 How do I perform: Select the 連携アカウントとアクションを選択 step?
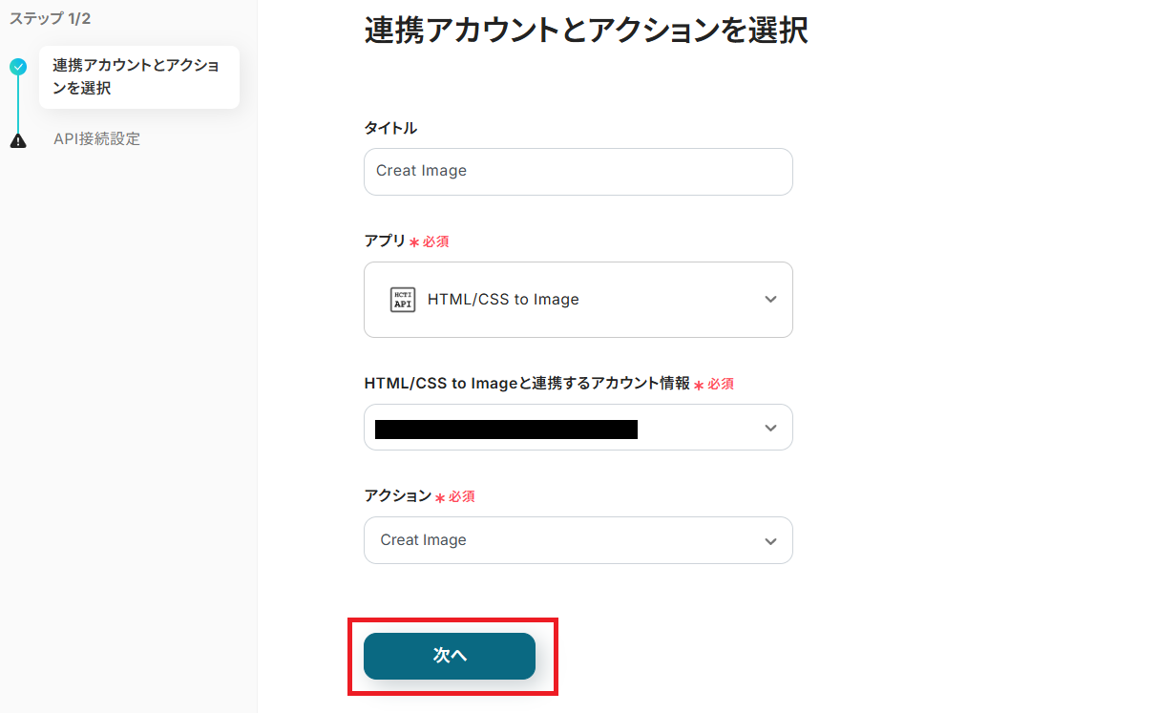[138, 77]
